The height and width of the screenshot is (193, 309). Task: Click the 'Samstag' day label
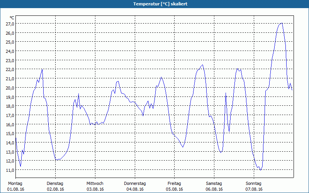214,184
